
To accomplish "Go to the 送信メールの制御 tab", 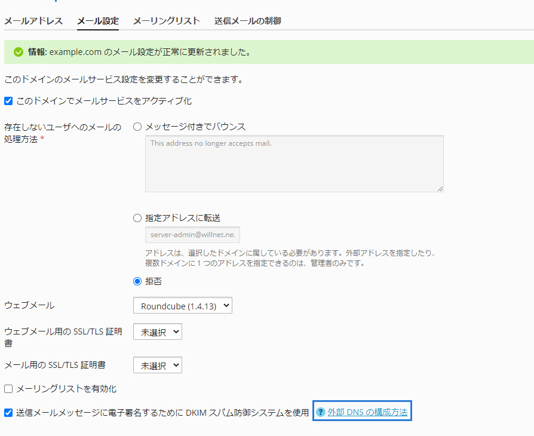I will tap(248, 21).
